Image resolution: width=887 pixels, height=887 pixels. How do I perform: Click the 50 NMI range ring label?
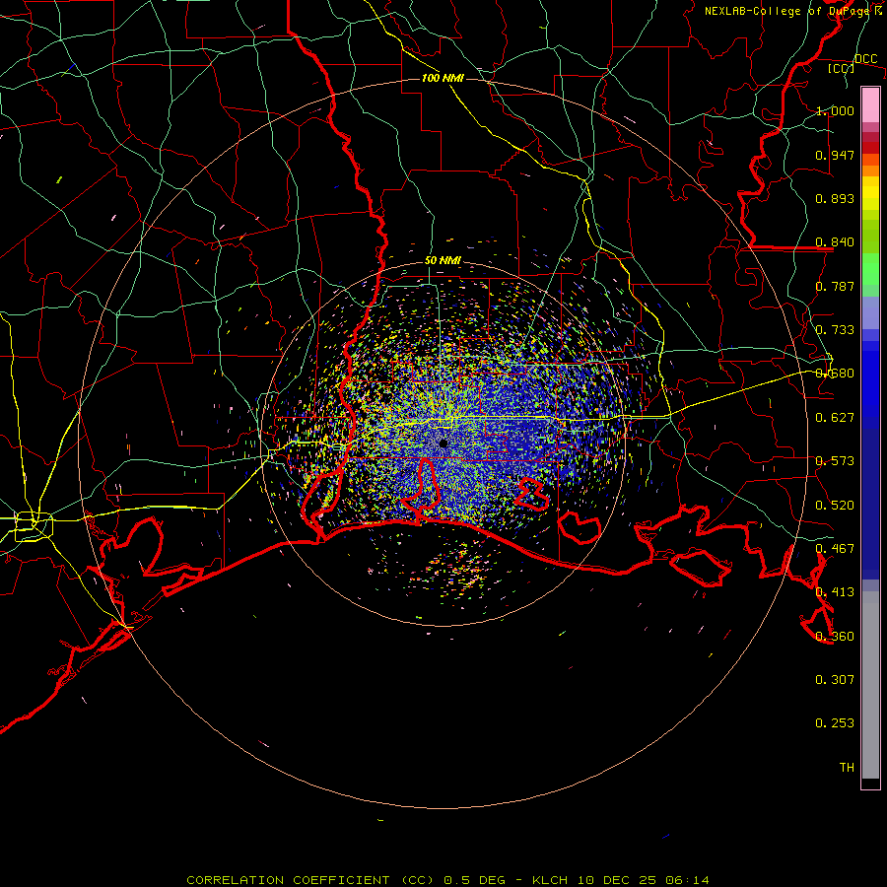click(x=443, y=260)
